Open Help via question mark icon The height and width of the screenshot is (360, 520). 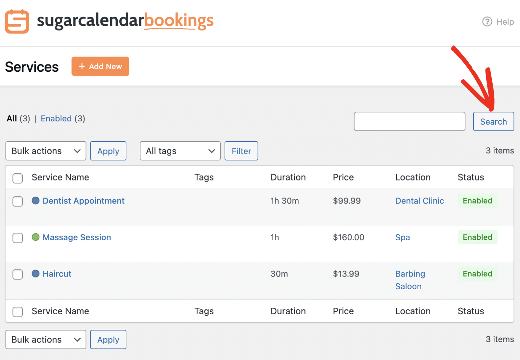click(487, 22)
